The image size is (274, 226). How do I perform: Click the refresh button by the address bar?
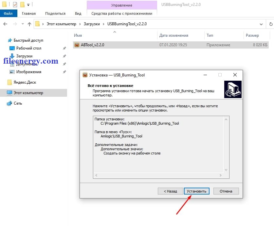point(271,24)
